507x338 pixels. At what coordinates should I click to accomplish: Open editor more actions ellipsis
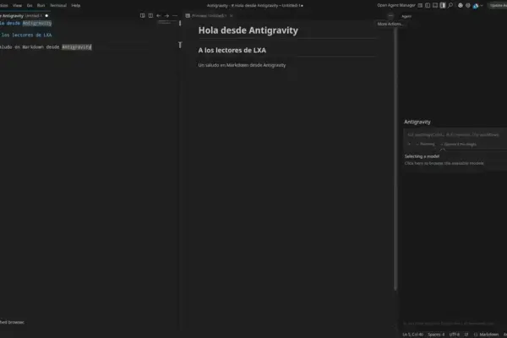pos(175,15)
